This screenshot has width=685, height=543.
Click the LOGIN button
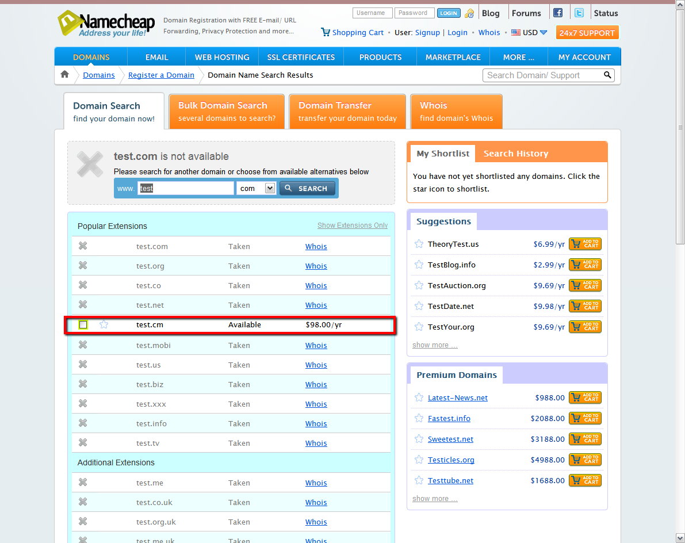[x=449, y=13]
